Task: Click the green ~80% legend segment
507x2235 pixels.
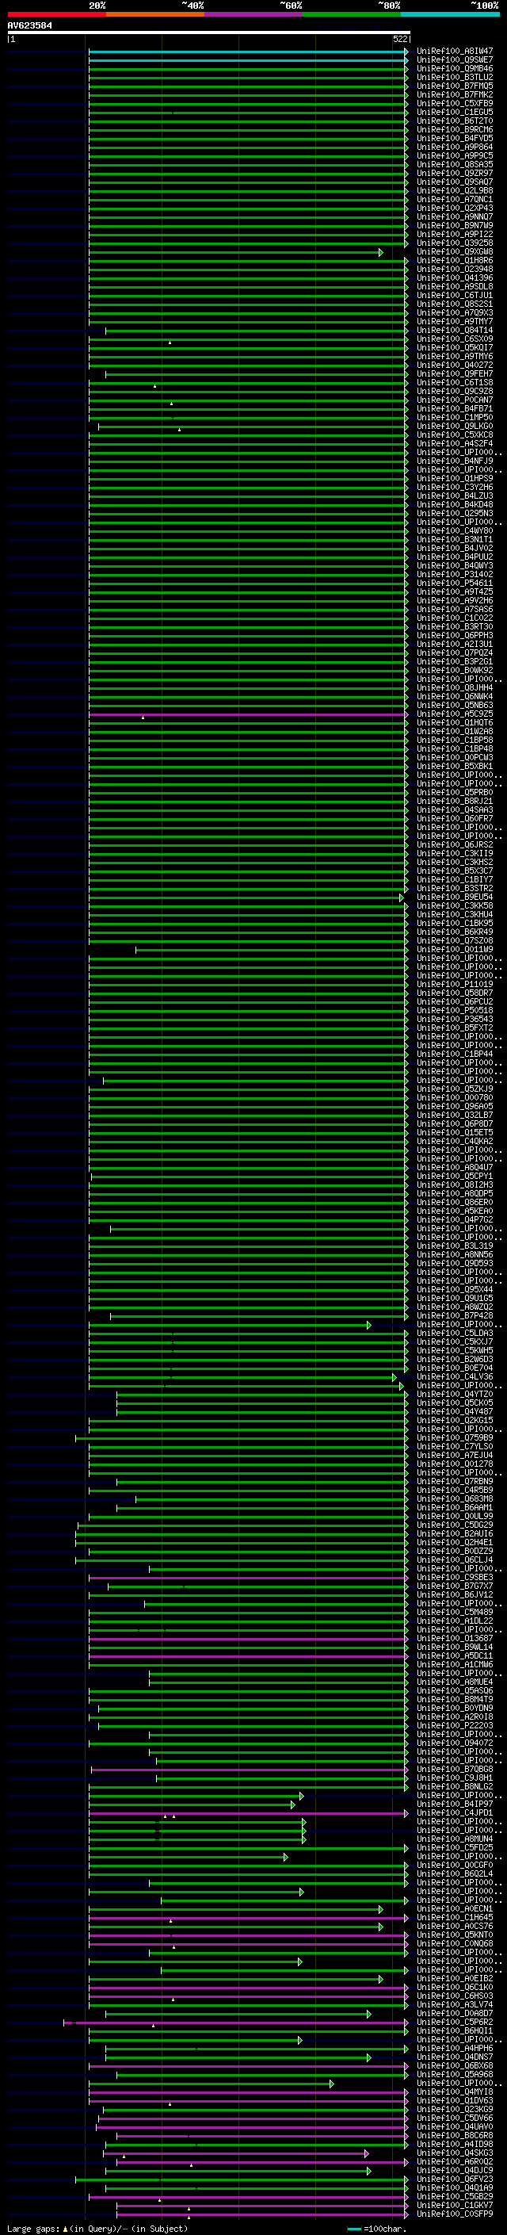Action: [x=351, y=14]
